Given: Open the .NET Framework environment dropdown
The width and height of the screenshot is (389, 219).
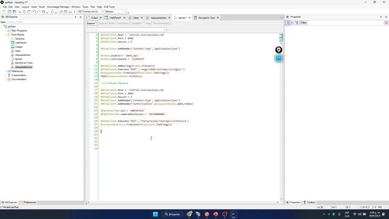Looking at the screenshot, I should (90, 12).
